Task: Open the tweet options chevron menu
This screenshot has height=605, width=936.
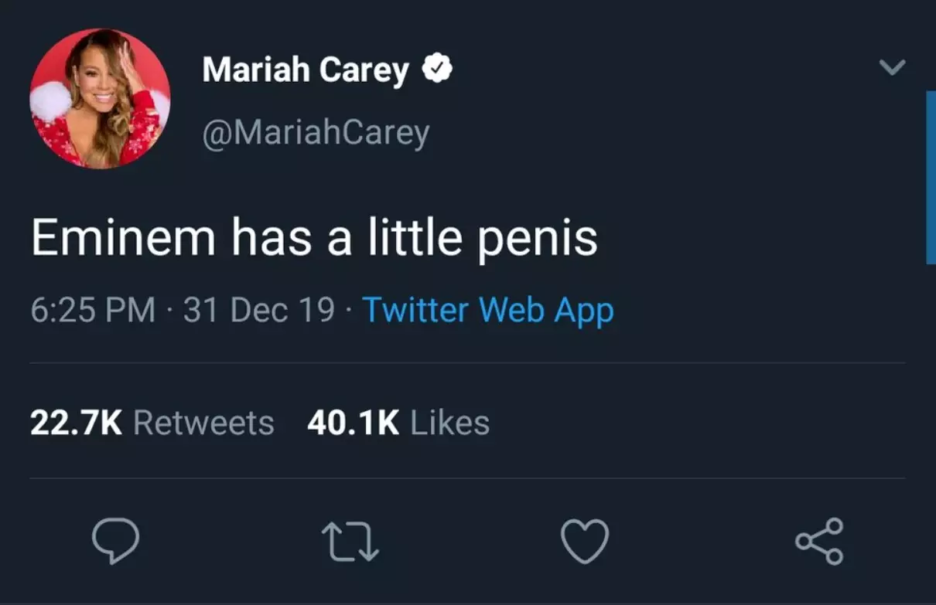Action: click(893, 68)
